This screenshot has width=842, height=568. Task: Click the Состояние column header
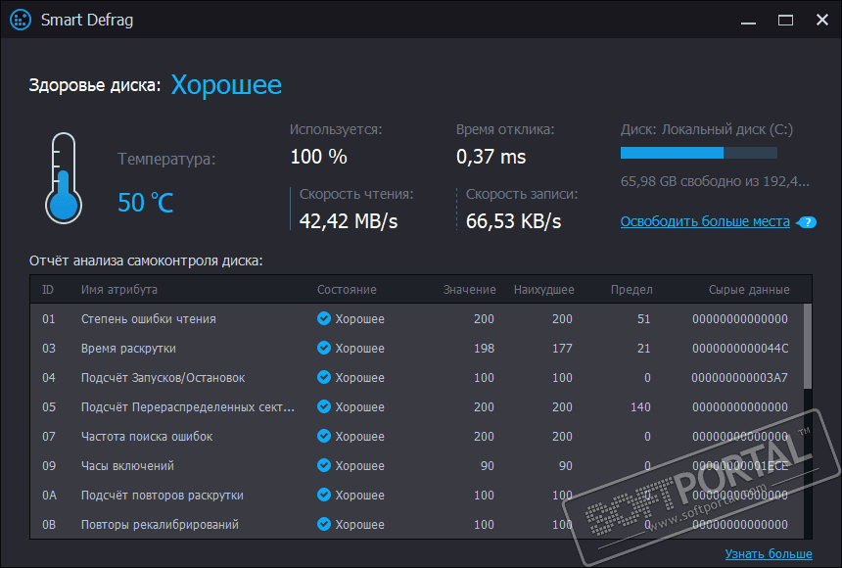(x=347, y=290)
